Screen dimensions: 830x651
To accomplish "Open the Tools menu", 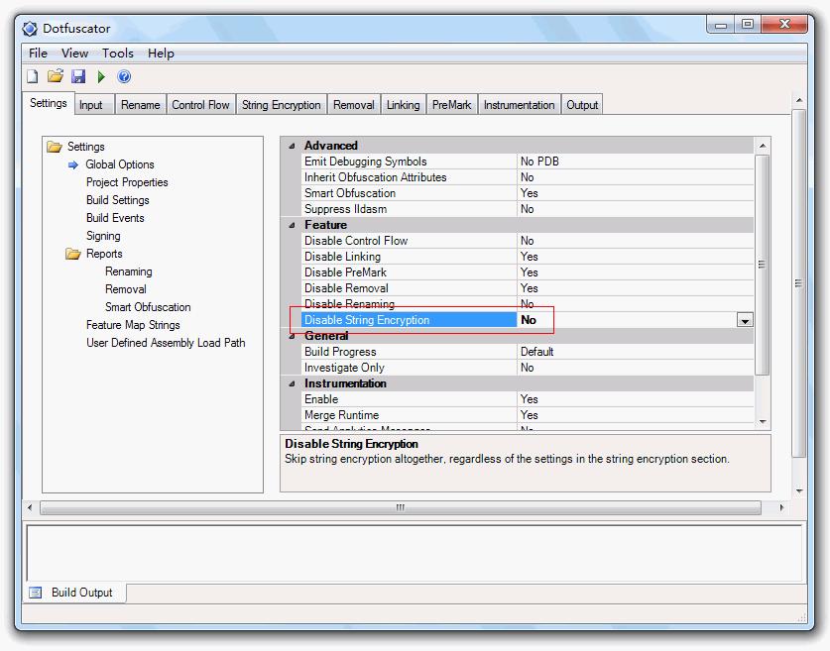I will (117, 54).
